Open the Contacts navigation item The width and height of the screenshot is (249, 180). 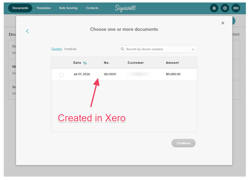pos(92,8)
